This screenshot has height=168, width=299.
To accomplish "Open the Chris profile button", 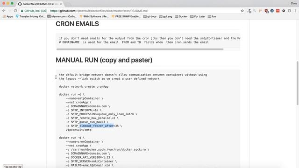I will 294,3.
